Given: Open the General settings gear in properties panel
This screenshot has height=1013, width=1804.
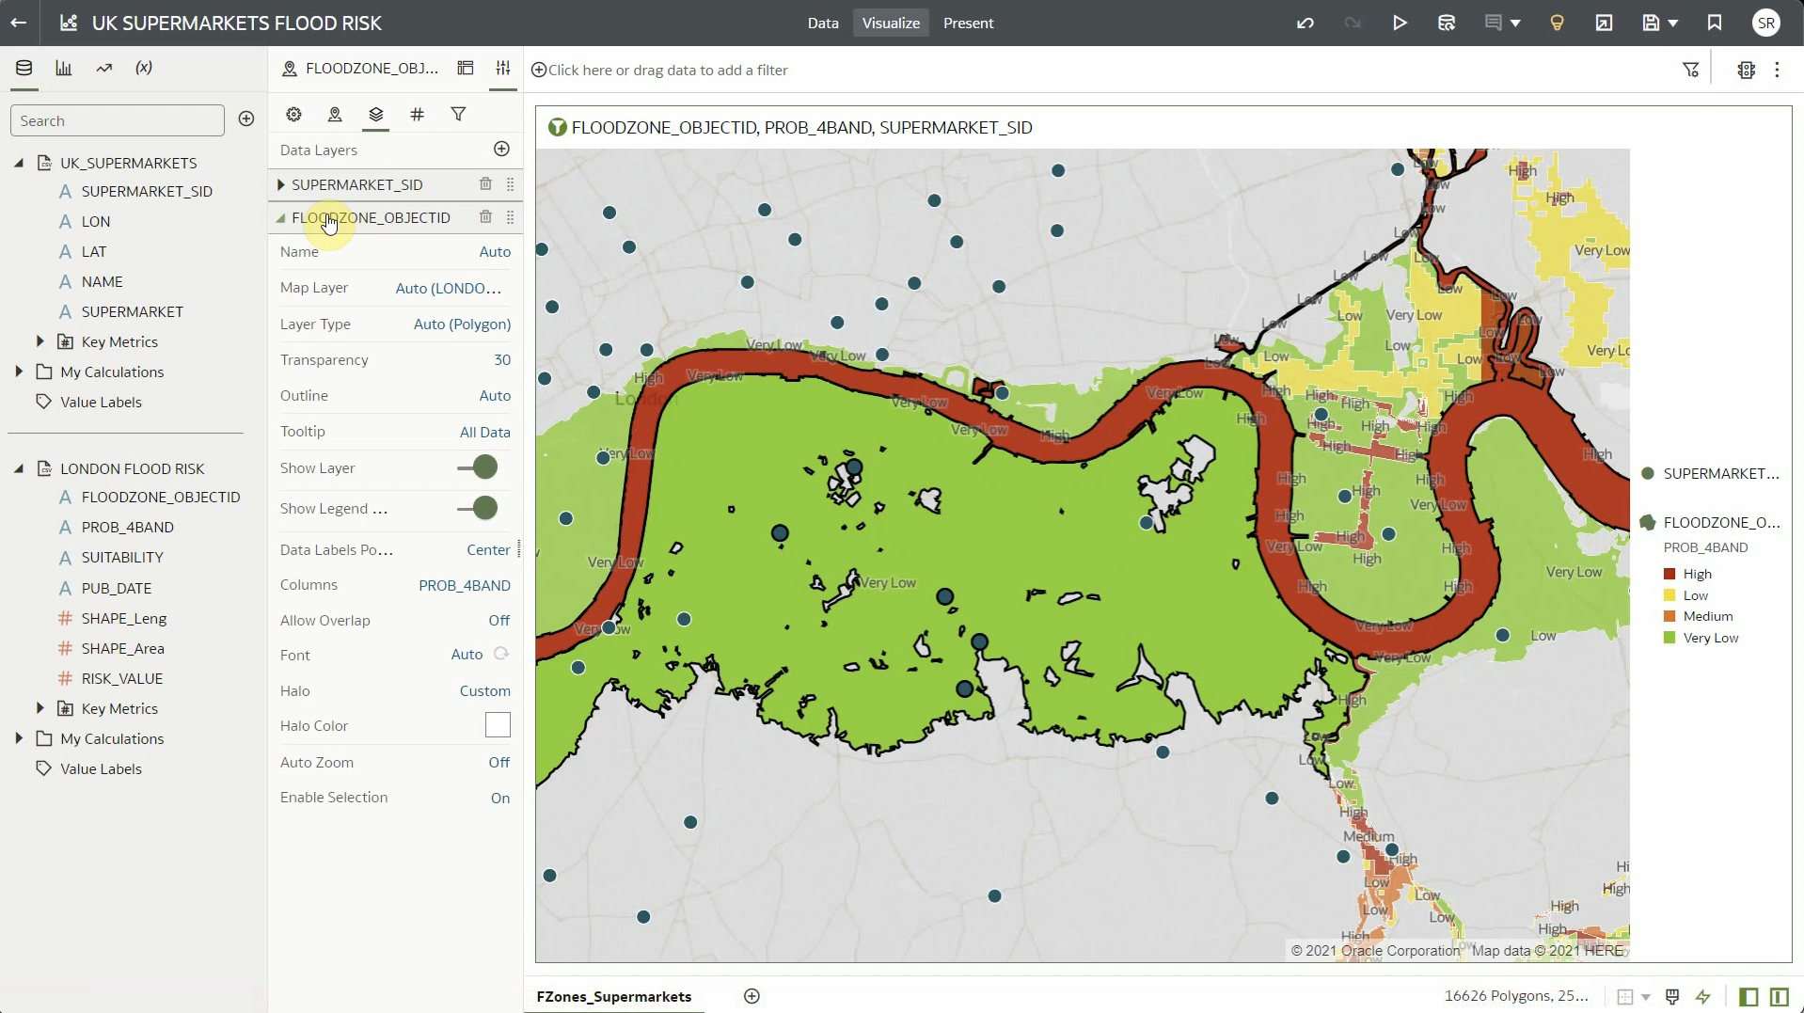Looking at the screenshot, I should pyautogui.click(x=293, y=114).
